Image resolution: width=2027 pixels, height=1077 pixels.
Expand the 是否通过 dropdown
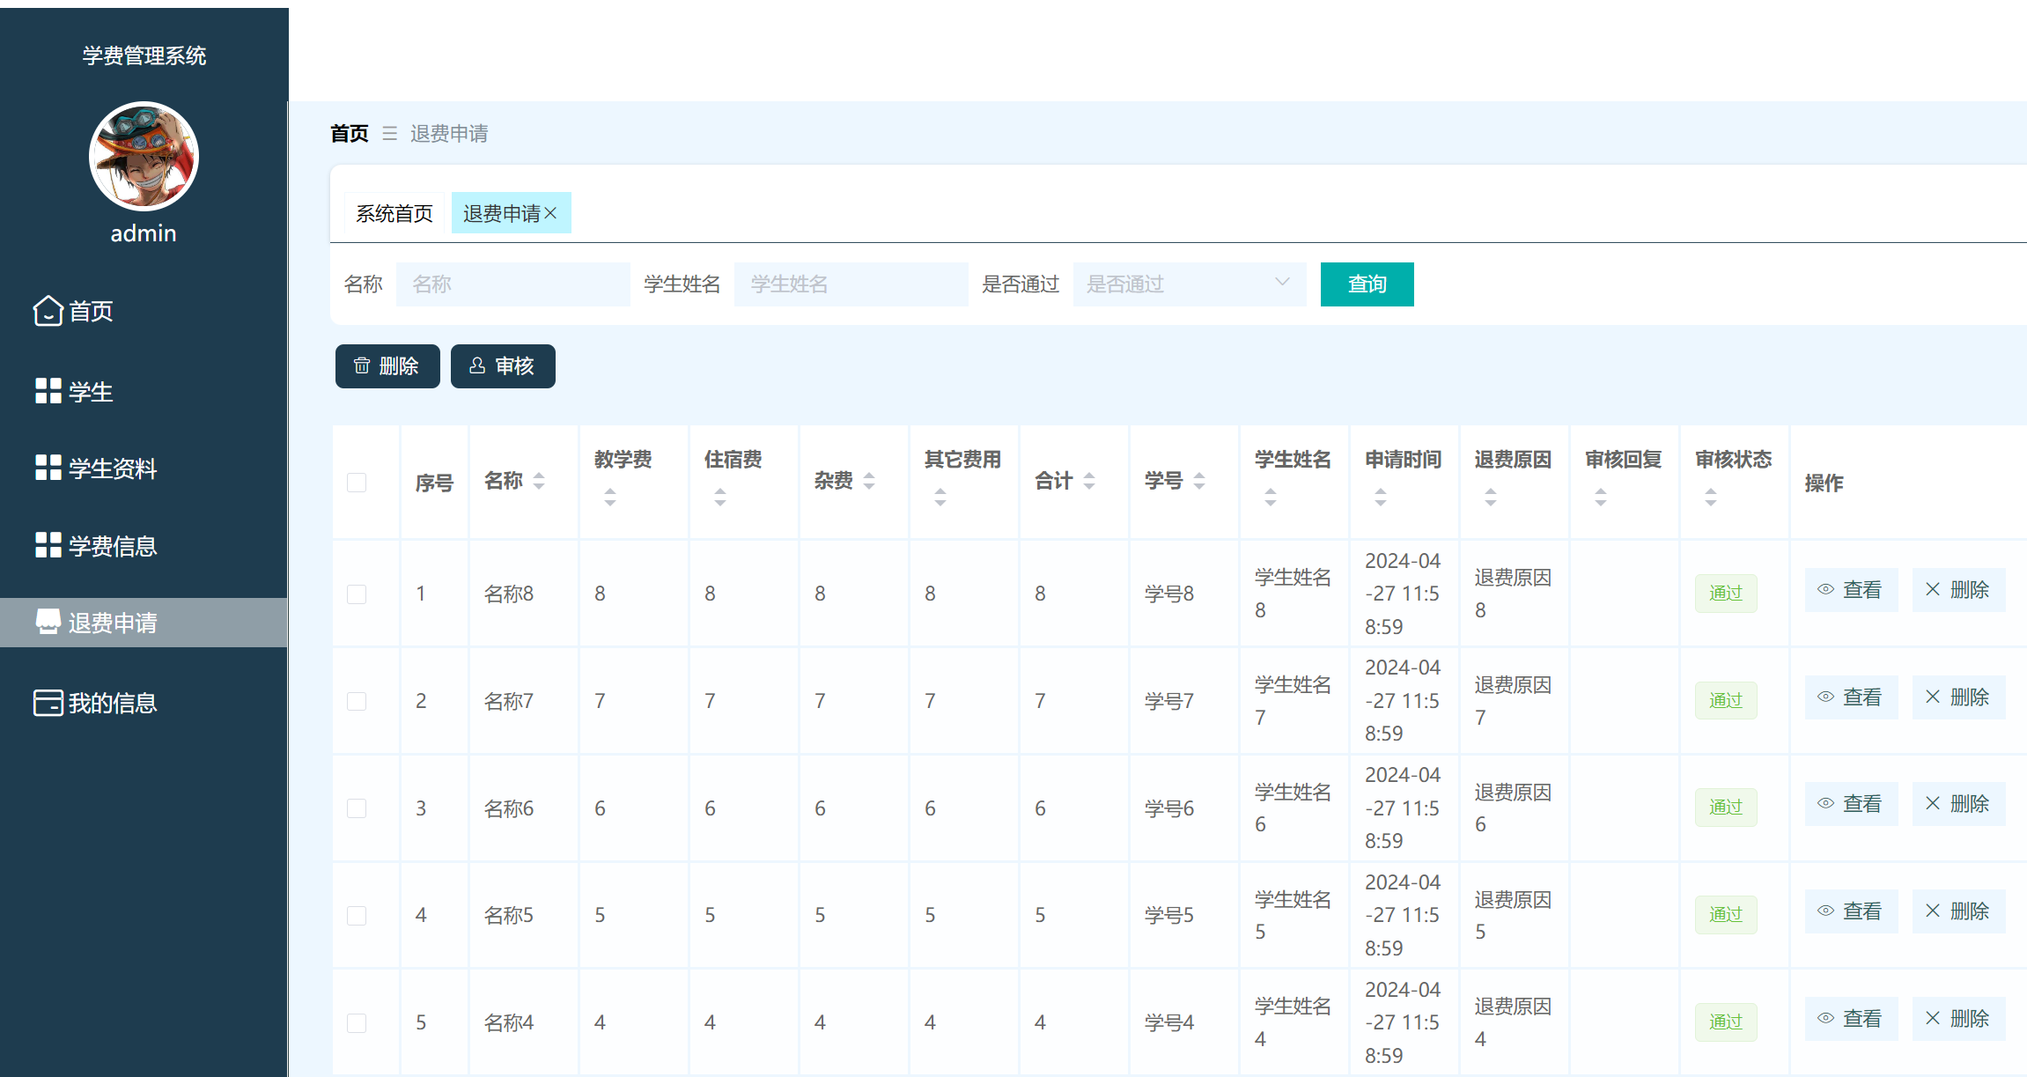point(1190,284)
